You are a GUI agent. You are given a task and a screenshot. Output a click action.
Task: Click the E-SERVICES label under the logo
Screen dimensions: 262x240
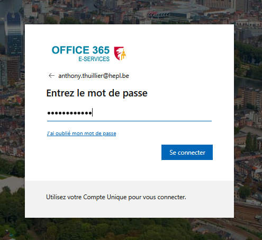click(94, 59)
